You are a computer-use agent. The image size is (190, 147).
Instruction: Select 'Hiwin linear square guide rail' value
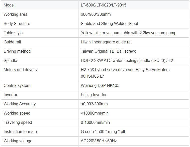coord(107,42)
